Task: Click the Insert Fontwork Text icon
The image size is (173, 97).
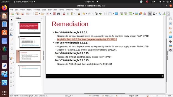Action: [160, 14]
